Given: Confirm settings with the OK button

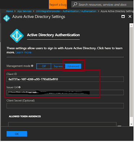Looking at the screenshot, I should click(17, 134).
